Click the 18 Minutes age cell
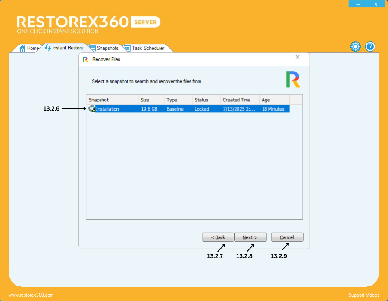The height and width of the screenshot is (301, 388). point(273,109)
